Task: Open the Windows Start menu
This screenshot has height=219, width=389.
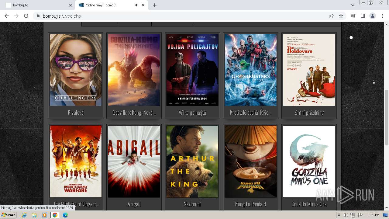Action: point(8,215)
